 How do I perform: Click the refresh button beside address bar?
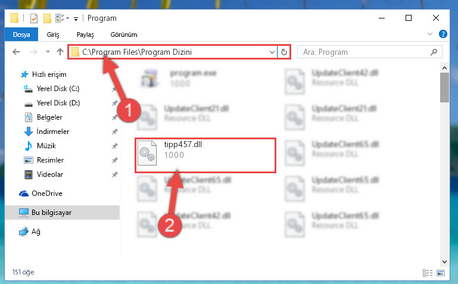283,52
